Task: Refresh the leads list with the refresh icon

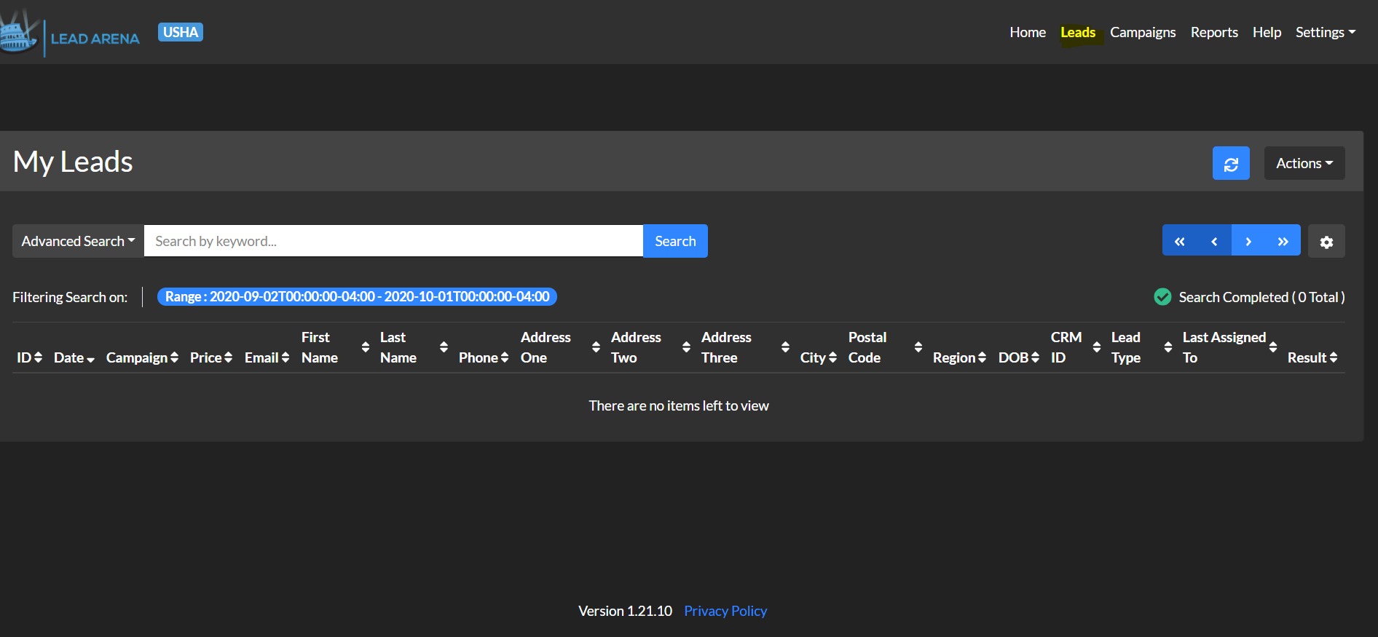Action: tap(1231, 163)
